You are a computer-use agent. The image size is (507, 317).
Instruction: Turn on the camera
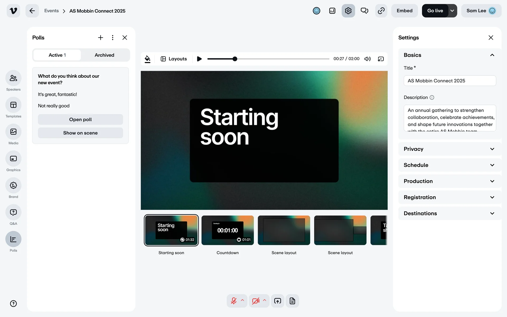coord(256,301)
